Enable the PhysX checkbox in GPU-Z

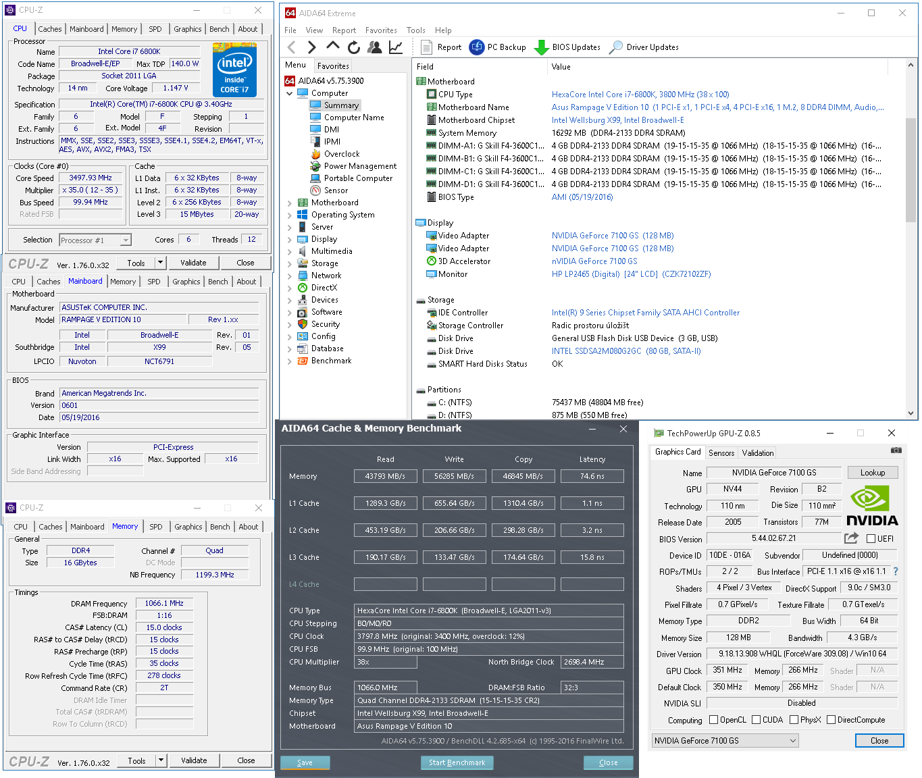[794, 720]
